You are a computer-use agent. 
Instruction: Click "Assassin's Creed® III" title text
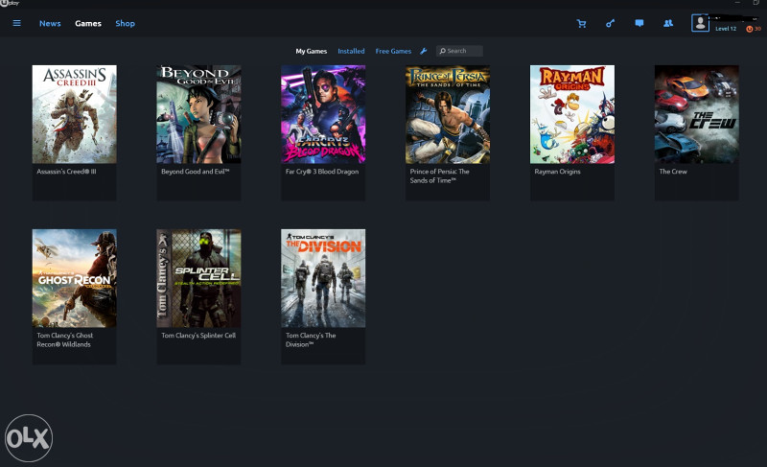[66, 172]
